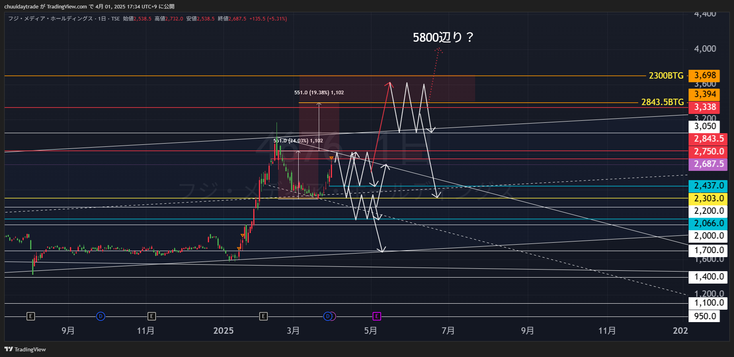Click the purple 2,687.5 current price label
Viewport: 734px width, 357px height.
coord(708,164)
